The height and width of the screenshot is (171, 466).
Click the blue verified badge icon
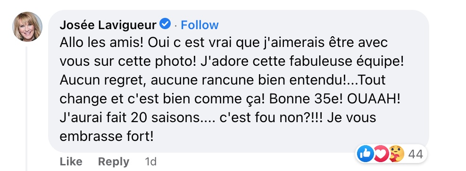click(165, 24)
